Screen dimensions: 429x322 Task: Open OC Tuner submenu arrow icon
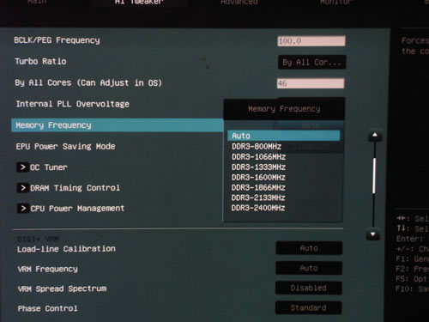click(22, 167)
